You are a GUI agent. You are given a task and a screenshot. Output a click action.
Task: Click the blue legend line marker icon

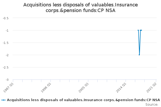(x=3, y=100)
